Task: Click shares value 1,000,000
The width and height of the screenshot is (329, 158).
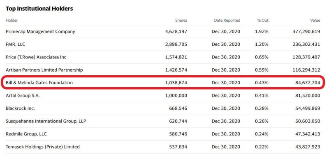Action: pyautogui.click(x=176, y=96)
